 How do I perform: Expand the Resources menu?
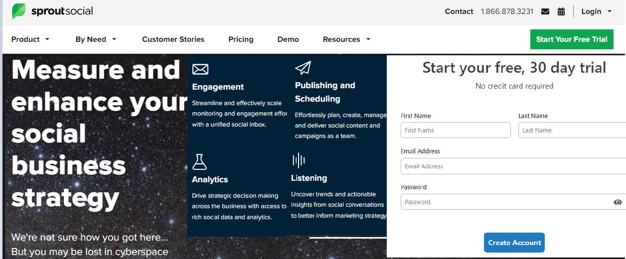click(346, 39)
